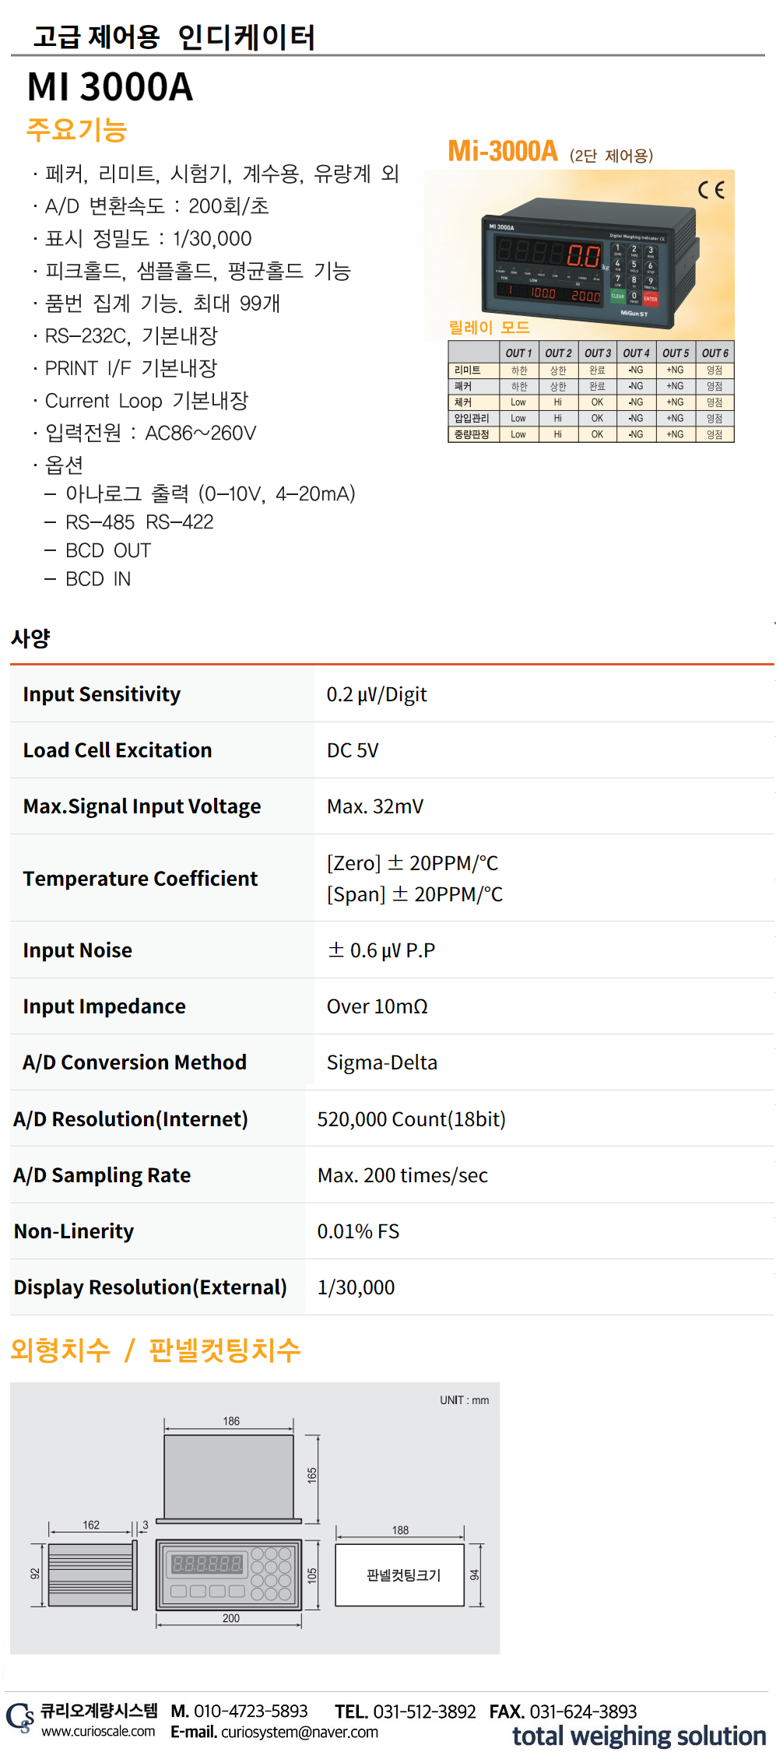
Task: Click the mobile number 010-4723-5893
Action: click(251, 1711)
